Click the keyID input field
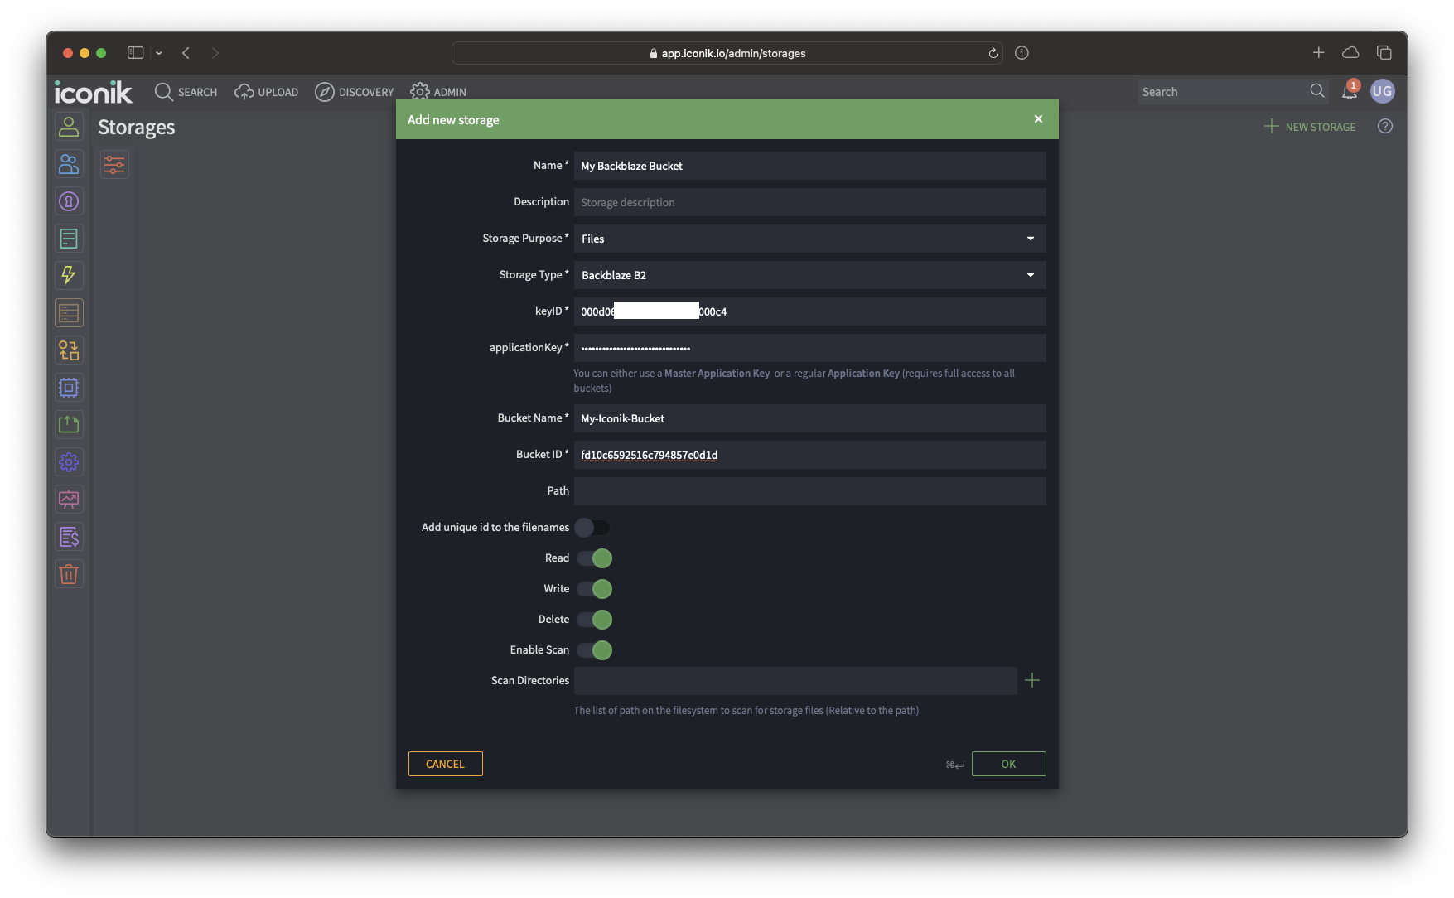Screen dimensions: 1454x898 coord(809,311)
